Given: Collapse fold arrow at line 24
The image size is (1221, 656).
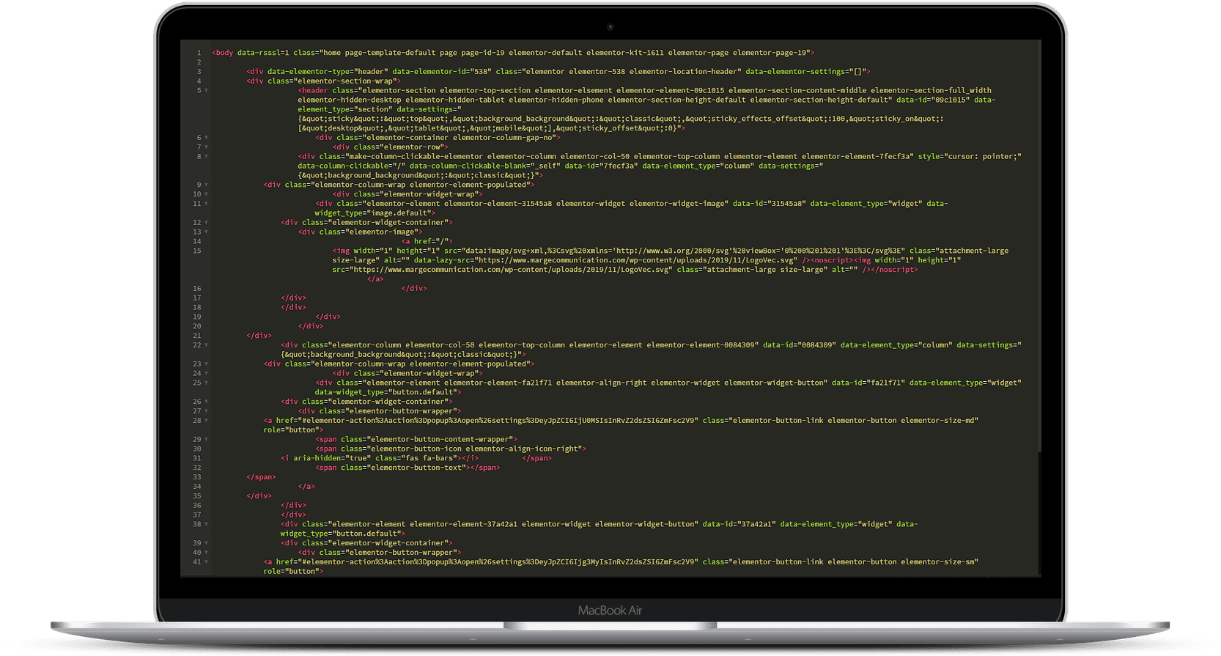Looking at the screenshot, I should click(x=206, y=374).
